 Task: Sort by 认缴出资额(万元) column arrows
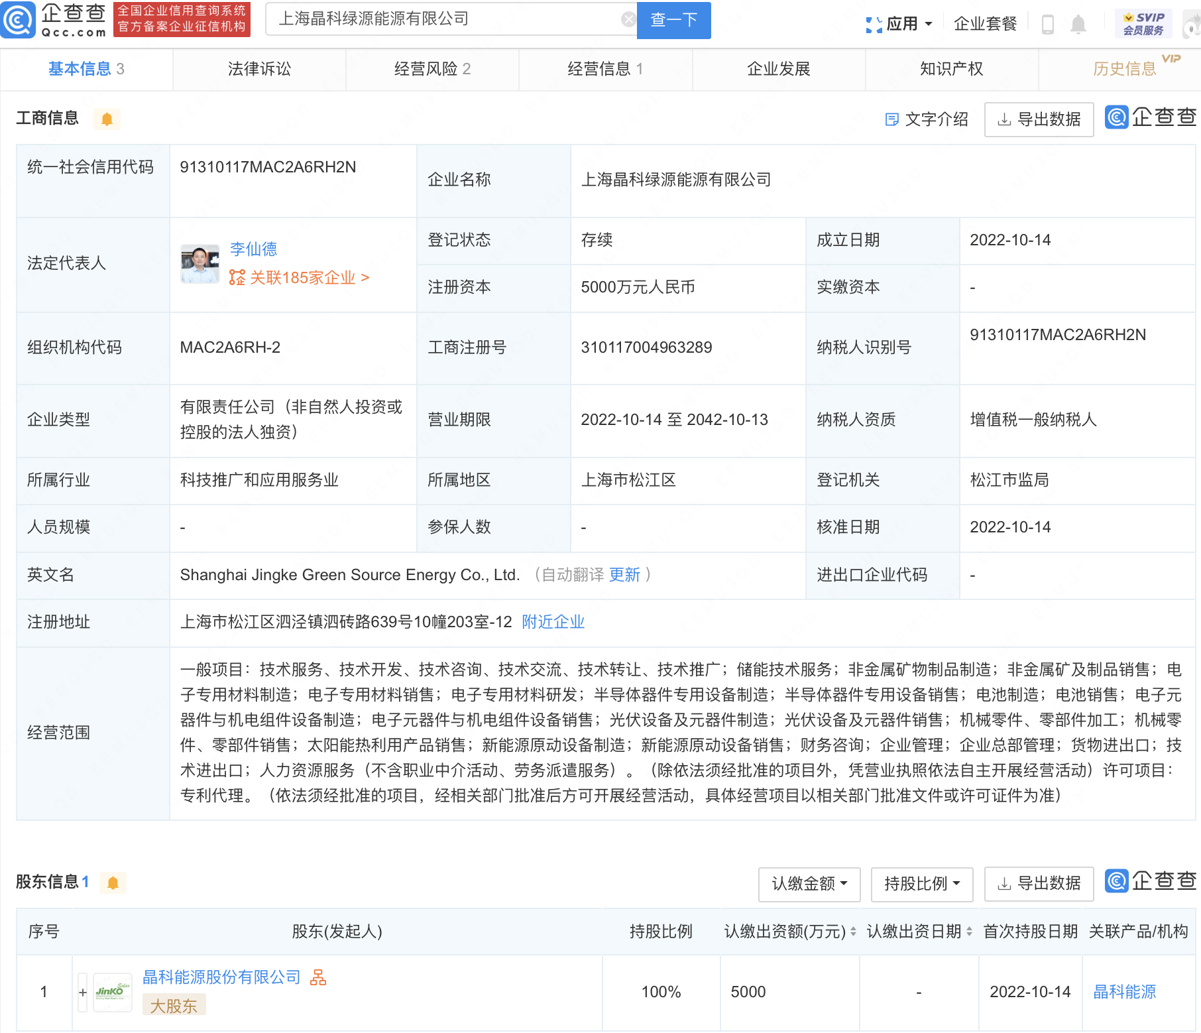point(853,932)
